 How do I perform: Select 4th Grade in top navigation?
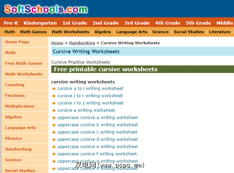[x=168, y=23]
